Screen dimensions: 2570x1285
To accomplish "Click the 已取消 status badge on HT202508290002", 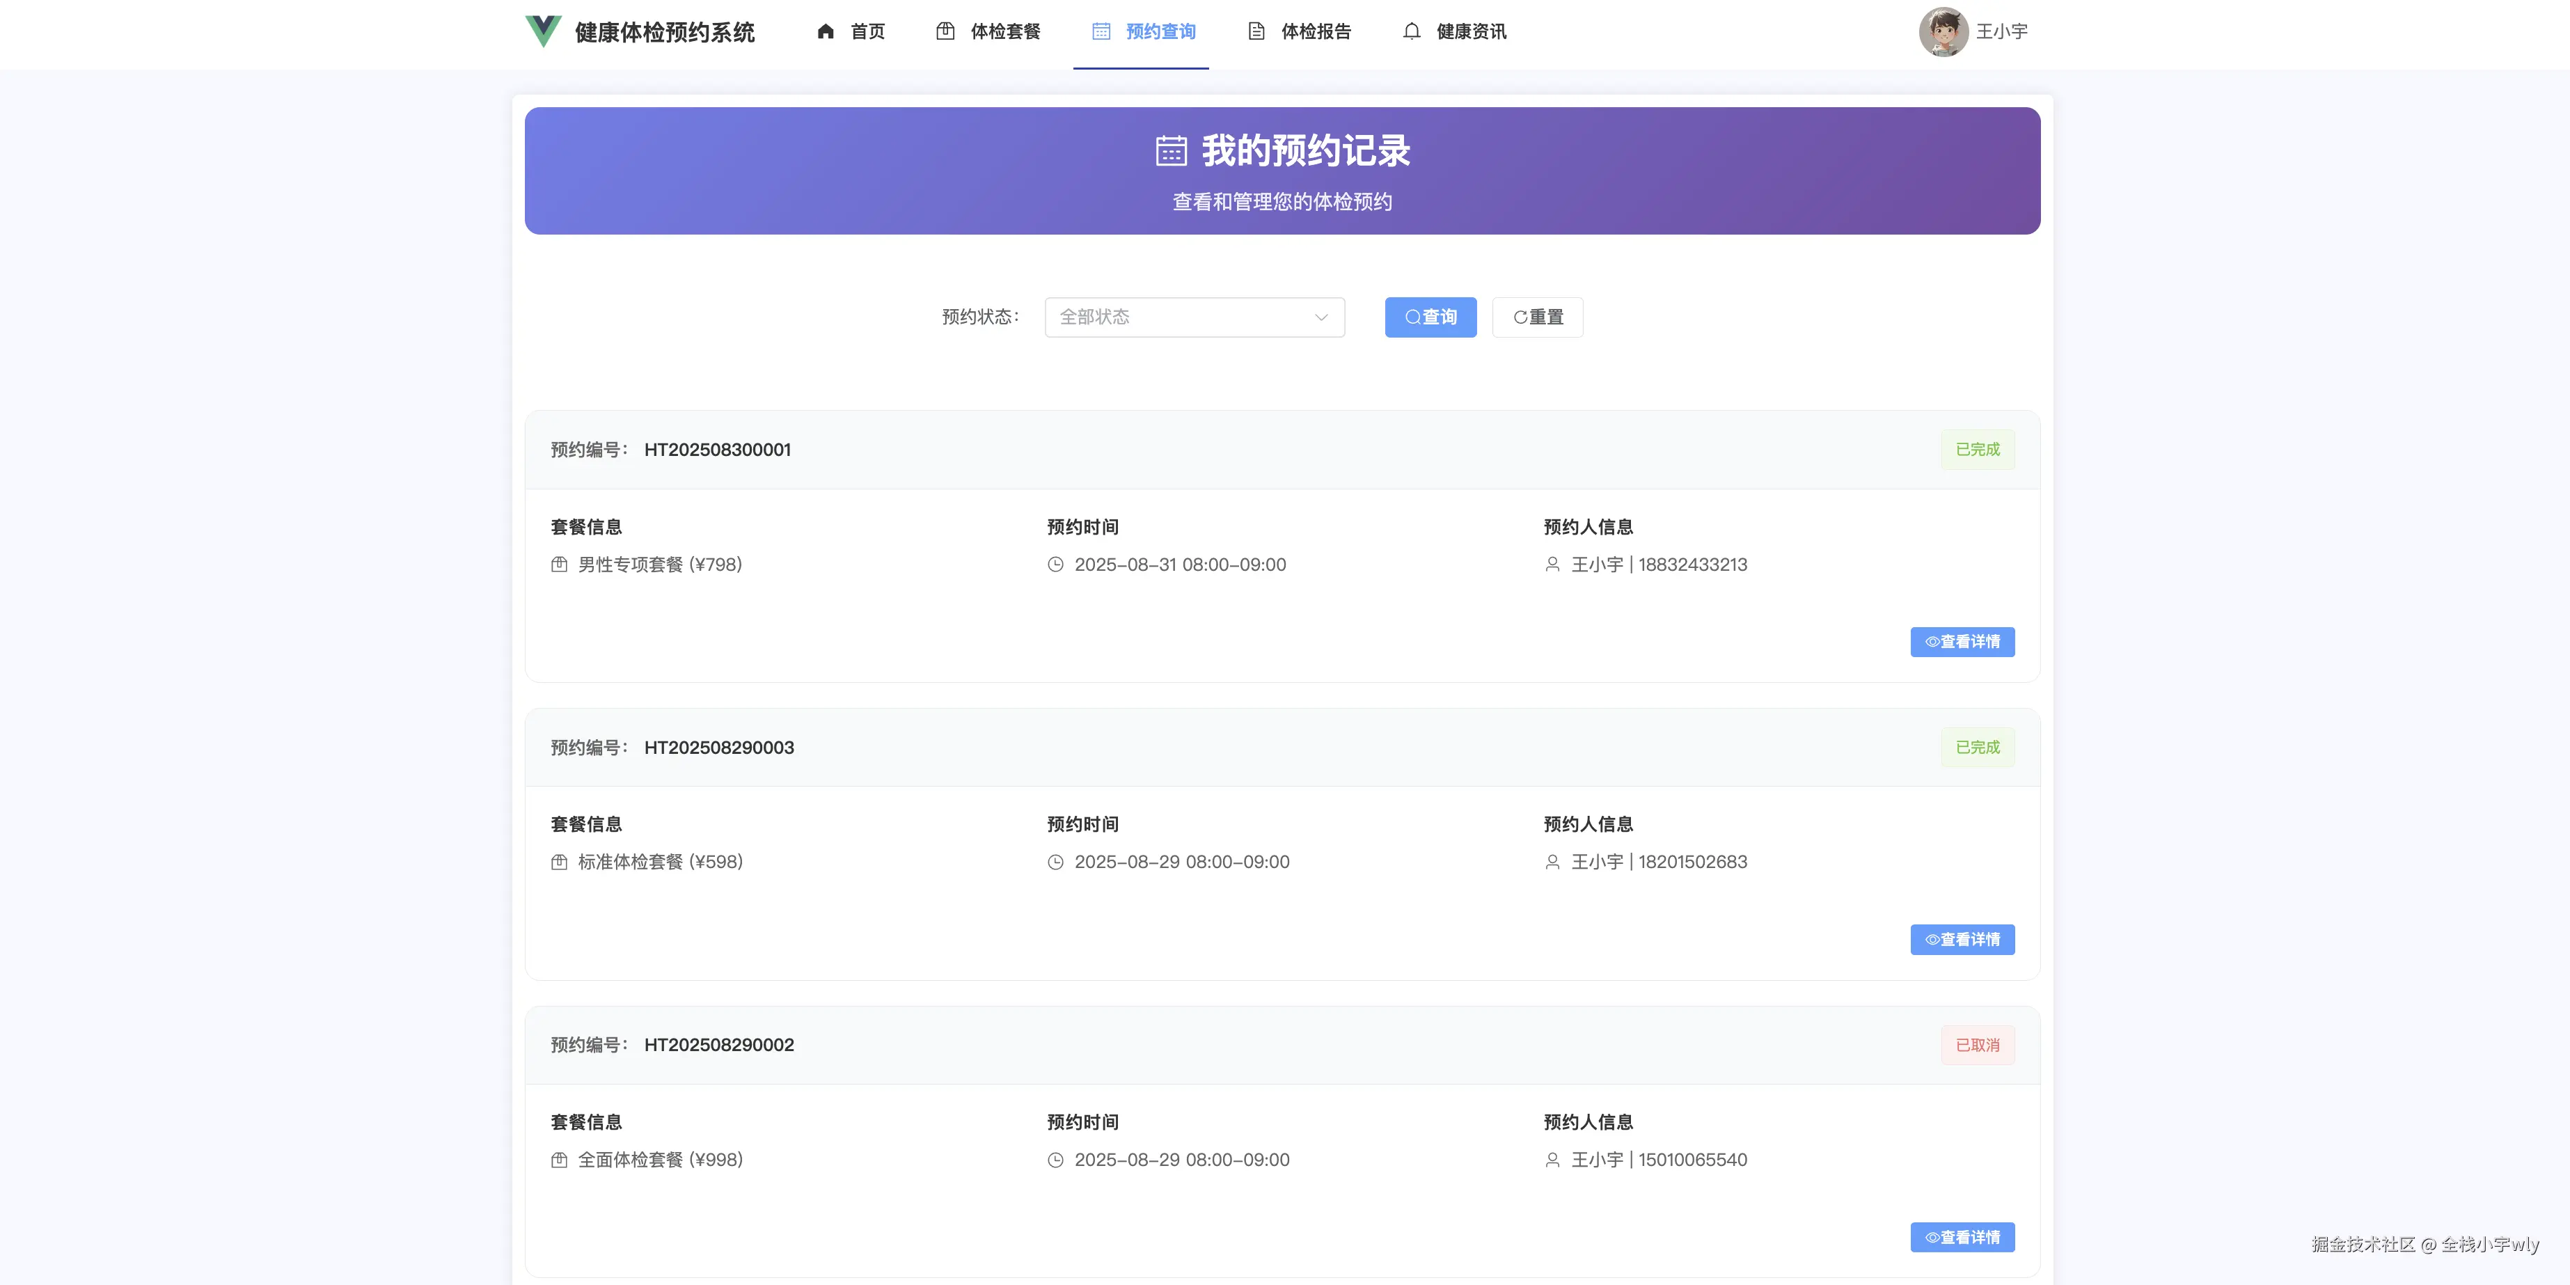I will tap(1978, 1045).
